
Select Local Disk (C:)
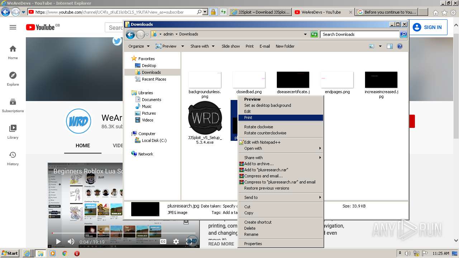[x=154, y=140]
